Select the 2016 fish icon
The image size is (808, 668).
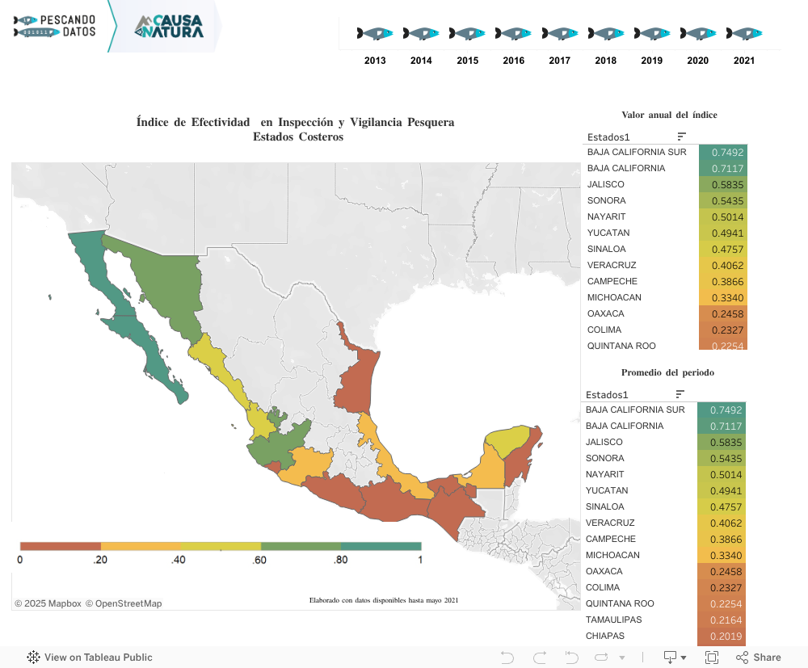513,33
